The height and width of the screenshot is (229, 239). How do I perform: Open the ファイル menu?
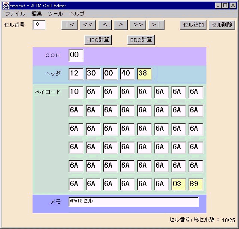[15, 14]
